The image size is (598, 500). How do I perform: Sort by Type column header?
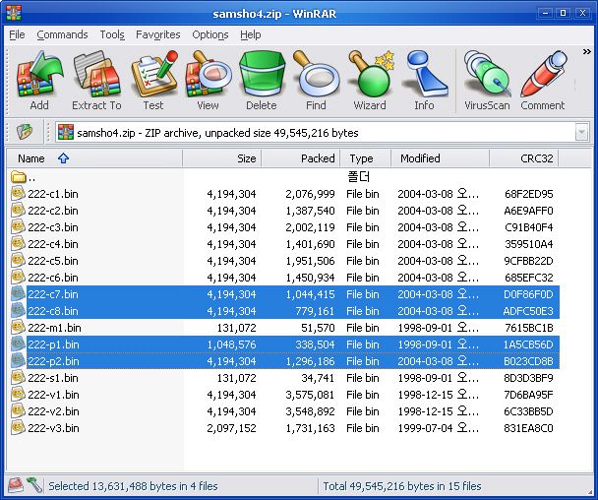366,158
